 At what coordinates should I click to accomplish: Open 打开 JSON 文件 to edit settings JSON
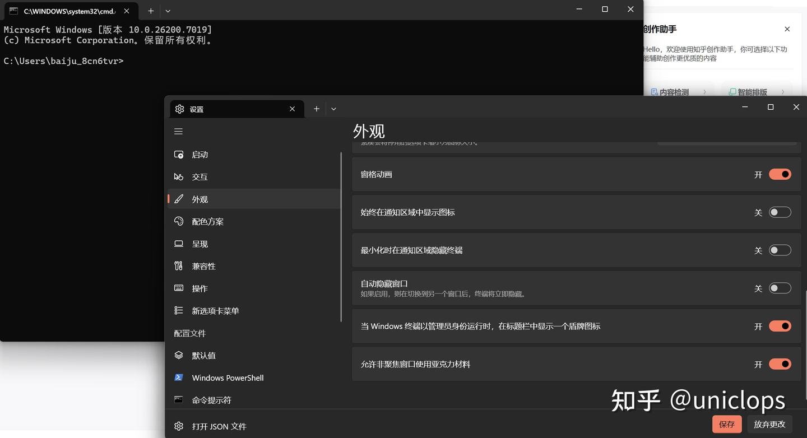click(x=219, y=426)
